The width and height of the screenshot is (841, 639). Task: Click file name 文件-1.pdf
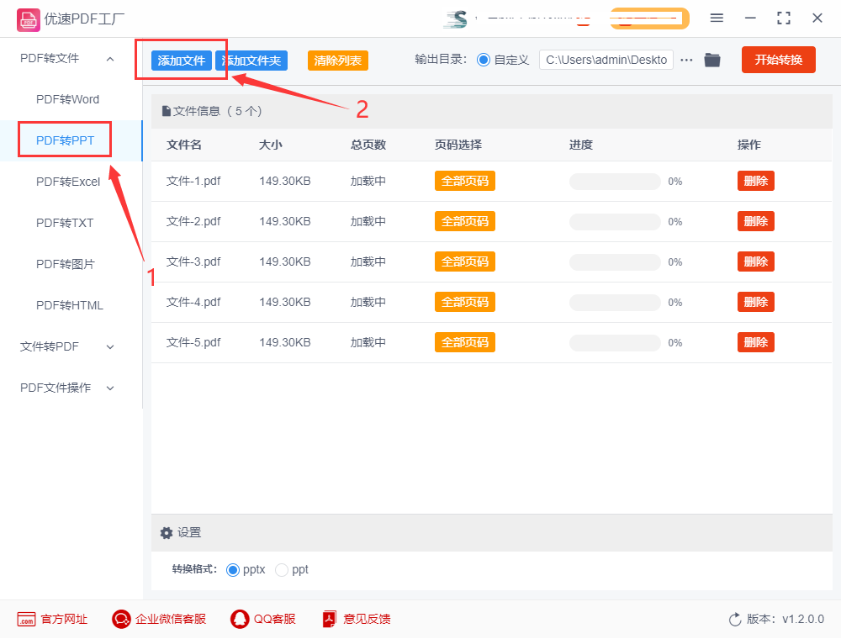click(193, 182)
